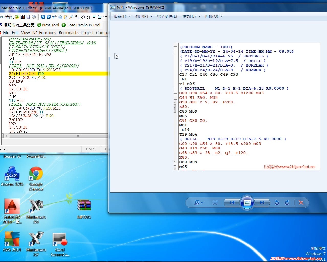Rotate picture clockwise in Photo Viewer

287,203
